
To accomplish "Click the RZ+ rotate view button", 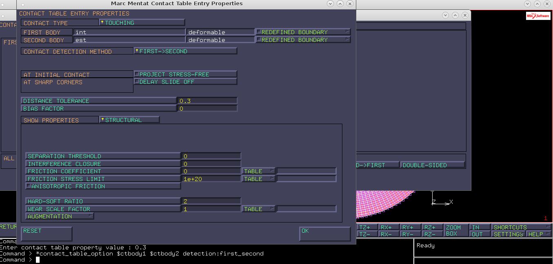I will click(432, 227).
